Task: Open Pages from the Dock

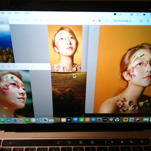Action: (87, 120)
